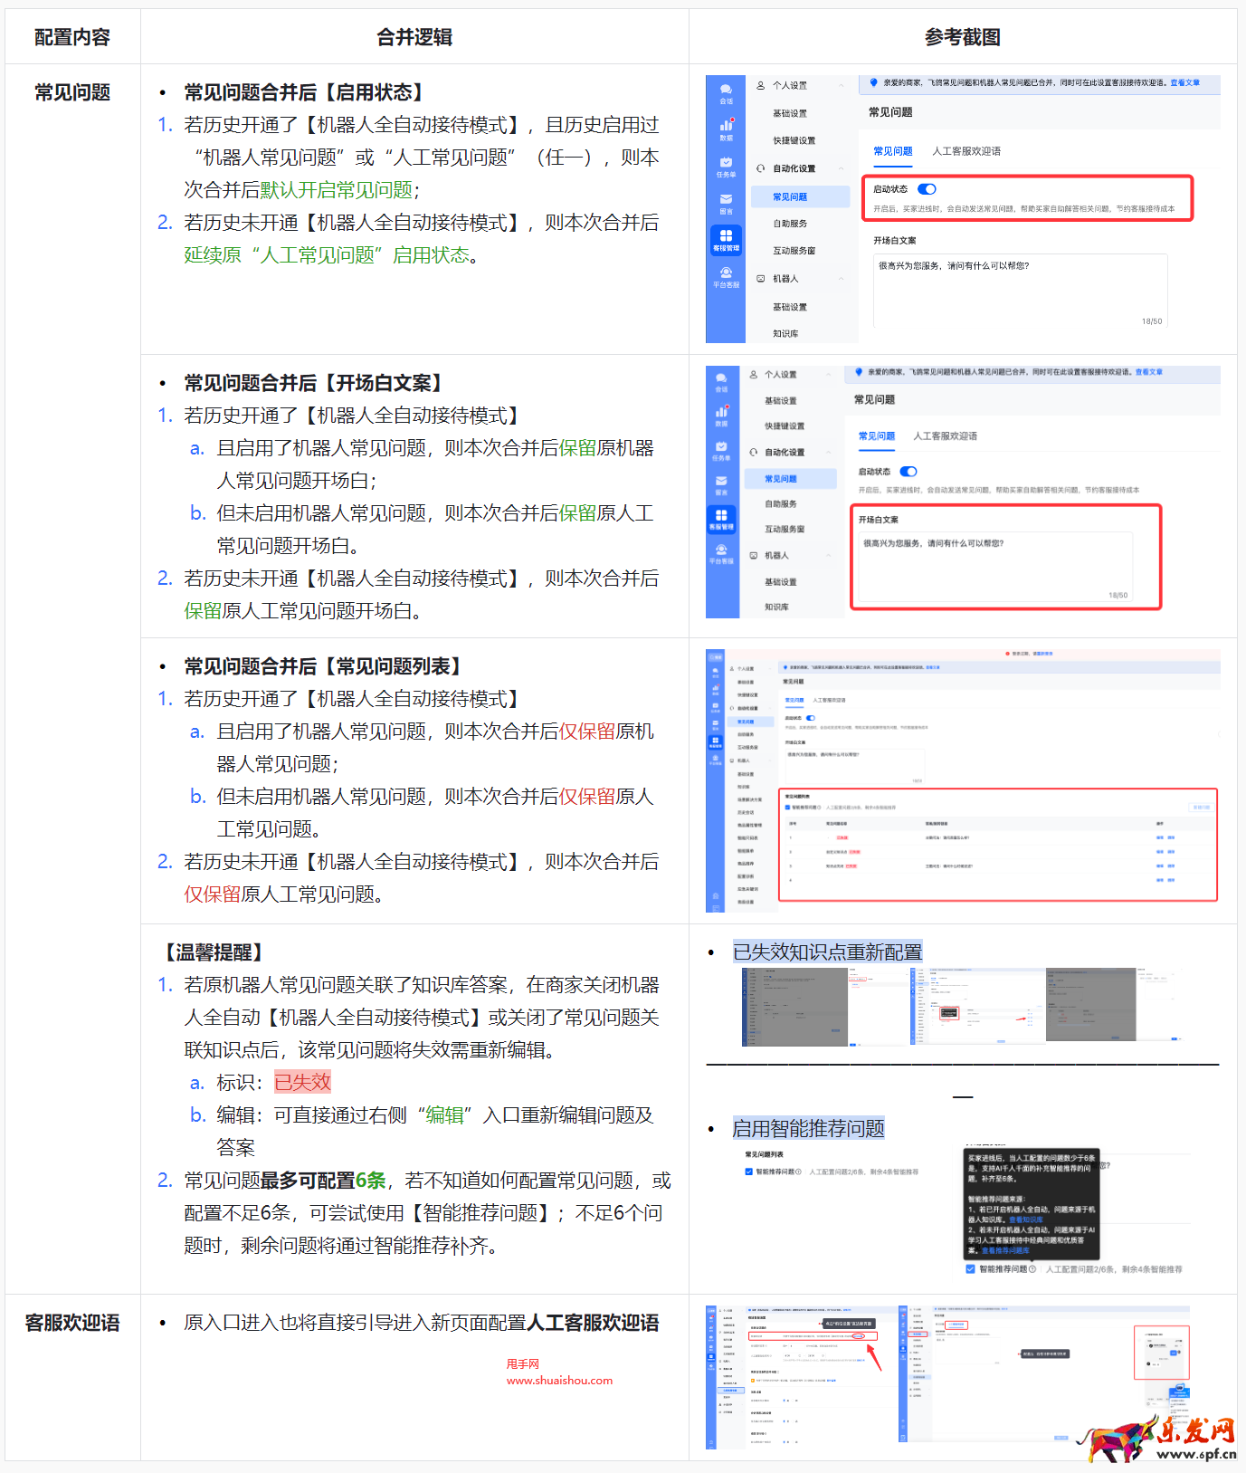The height and width of the screenshot is (1473, 1246).
Task: Switch to 人工客服欢迎语 tab in 开场白文案 row screenshot
Action: (945, 436)
